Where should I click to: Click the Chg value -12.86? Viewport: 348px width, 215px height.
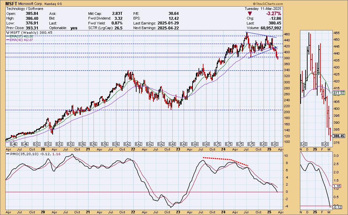[275, 19]
